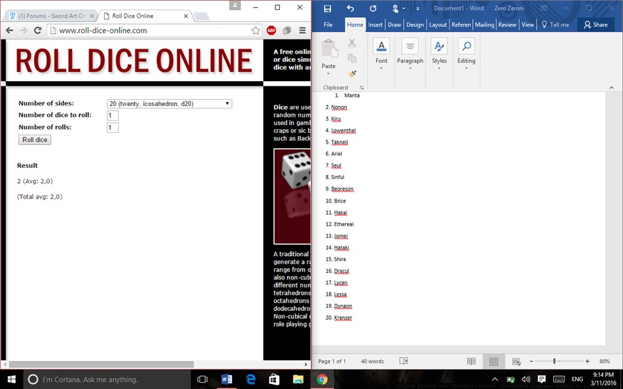Switch to Print Layout view
Image resolution: width=623 pixels, height=389 pixels.
pyautogui.click(x=493, y=361)
